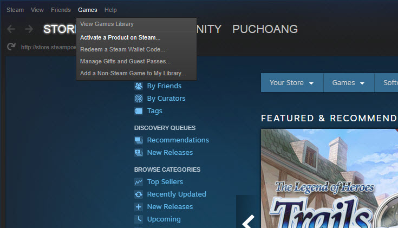
Task: Open the Recommendations queue link
Action: (x=178, y=140)
